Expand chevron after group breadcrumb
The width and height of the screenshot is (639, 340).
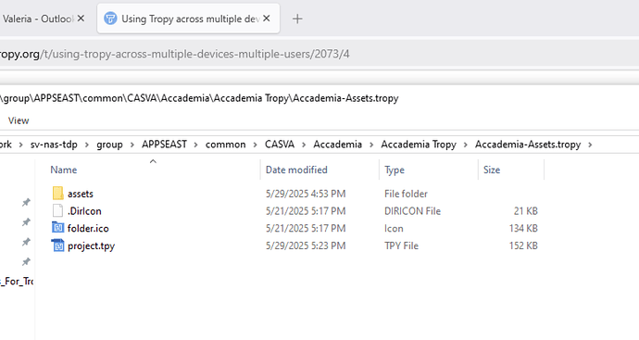click(132, 145)
